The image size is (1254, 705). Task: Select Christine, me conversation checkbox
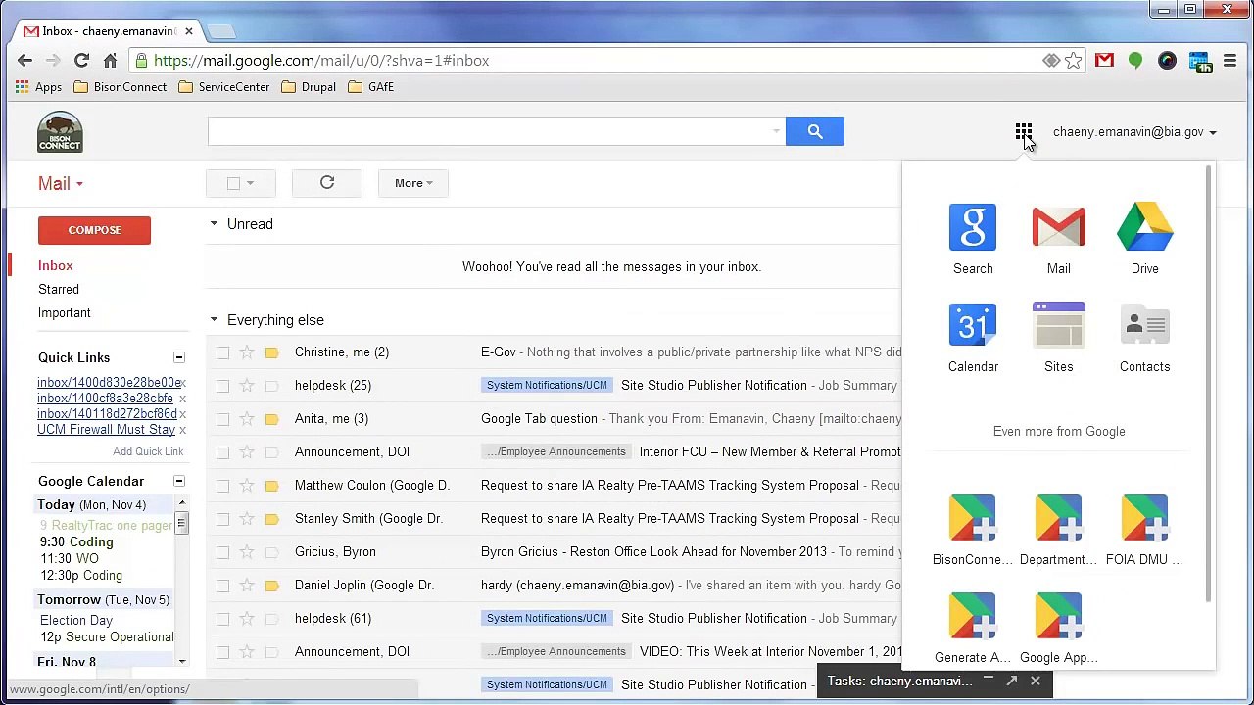point(222,352)
